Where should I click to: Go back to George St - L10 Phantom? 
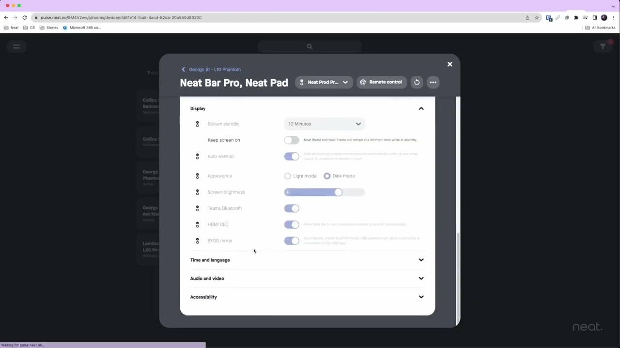click(215, 70)
